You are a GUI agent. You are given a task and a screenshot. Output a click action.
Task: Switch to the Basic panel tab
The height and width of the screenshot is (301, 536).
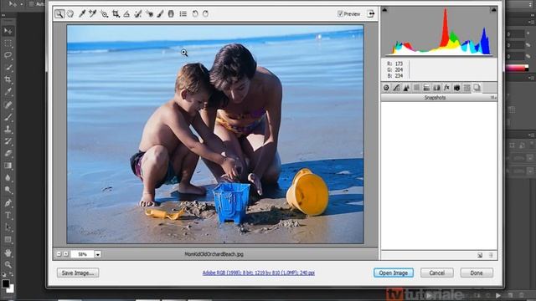[386, 88]
